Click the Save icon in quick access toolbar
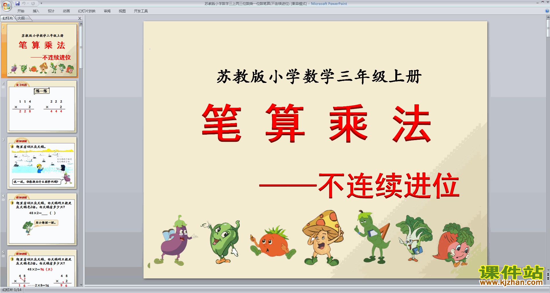This screenshot has height=293, width=550. pyautogui.click(x=17, y=3)
